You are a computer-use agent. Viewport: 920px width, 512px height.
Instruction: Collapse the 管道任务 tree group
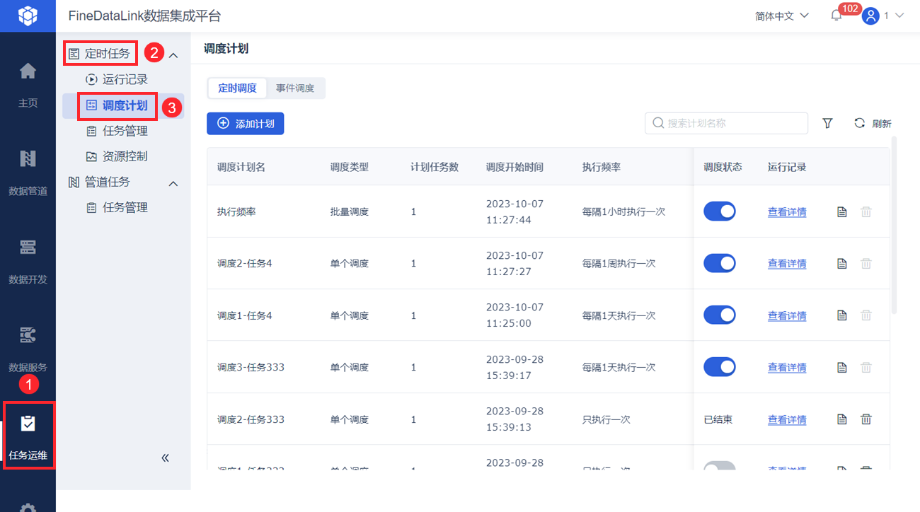point(173,183)
